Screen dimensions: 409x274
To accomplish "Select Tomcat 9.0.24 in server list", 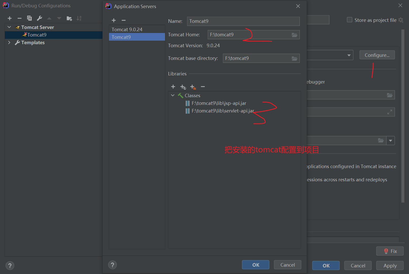I will pos(137,29).
